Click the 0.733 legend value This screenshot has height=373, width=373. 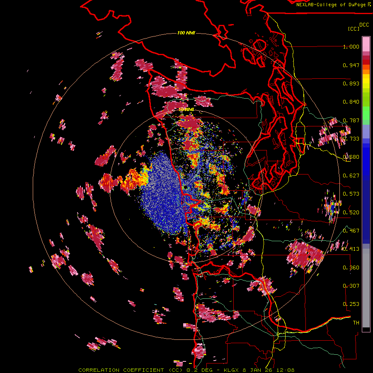tap(351, 139)
